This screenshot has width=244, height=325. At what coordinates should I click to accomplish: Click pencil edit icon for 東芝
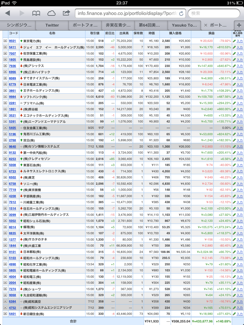point(234,177)
